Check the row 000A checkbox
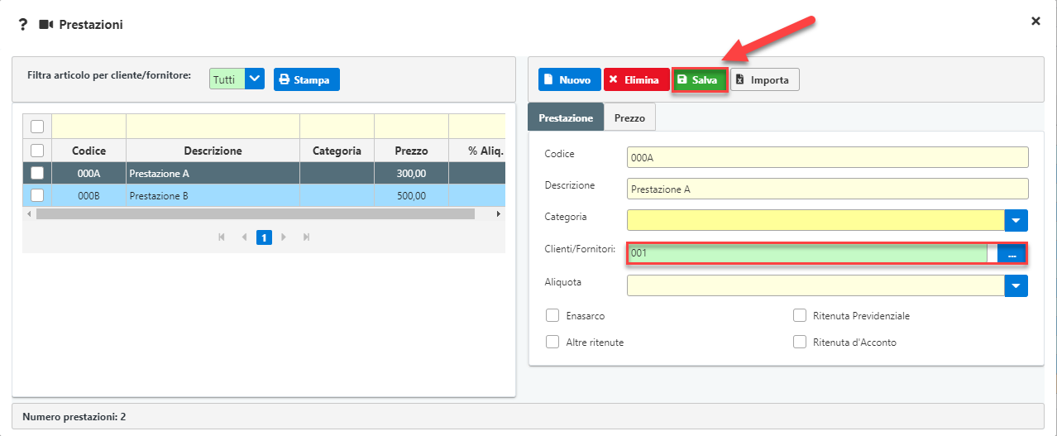 click(36, 173)
